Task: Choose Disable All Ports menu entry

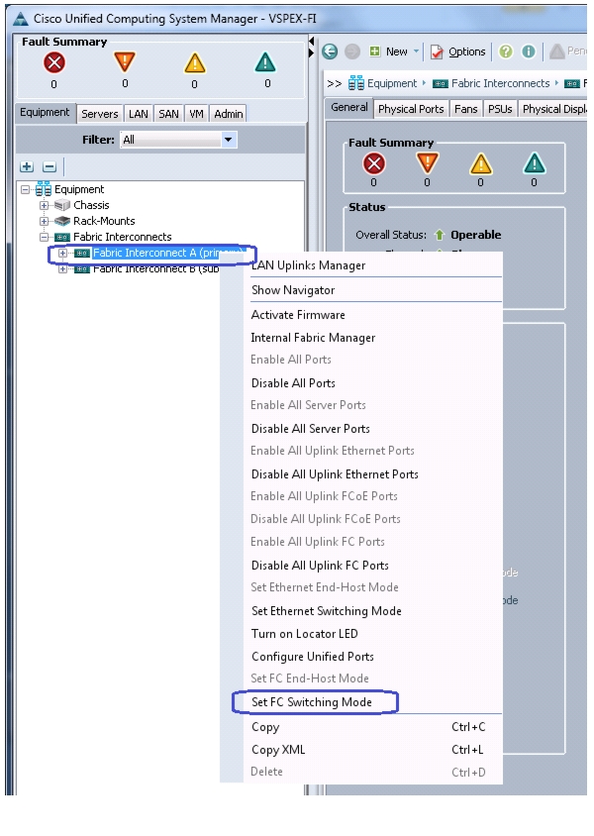Action: click(x=293, y=382)
